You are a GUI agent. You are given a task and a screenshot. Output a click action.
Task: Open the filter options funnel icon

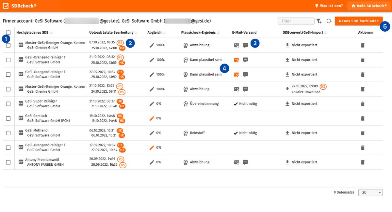[319, 21]
